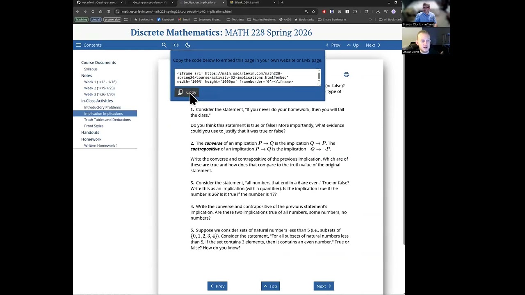Open Week 3 (1/26-1/30) notes

point(99,94)
